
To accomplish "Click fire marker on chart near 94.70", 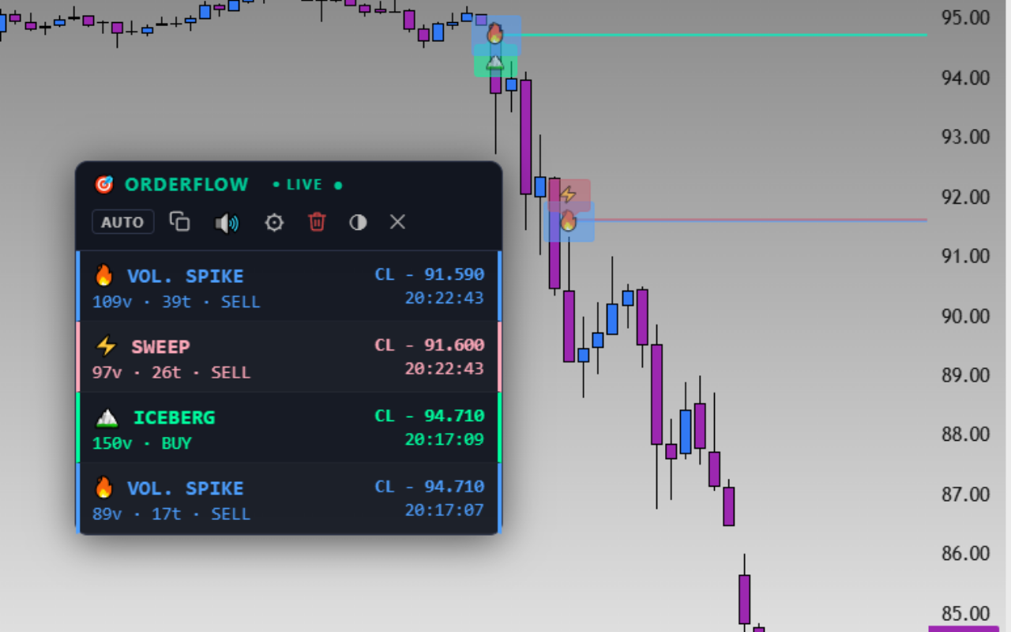I will click(495, 33).
